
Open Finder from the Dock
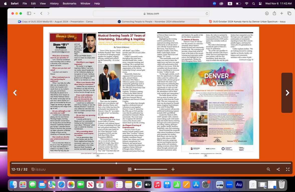tap(13, 185)
